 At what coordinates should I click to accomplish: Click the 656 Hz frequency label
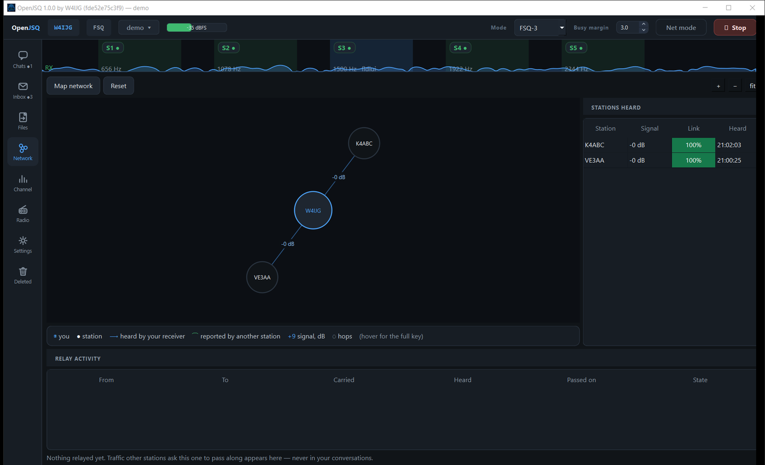pyautogui.click(x=111, y=69)
